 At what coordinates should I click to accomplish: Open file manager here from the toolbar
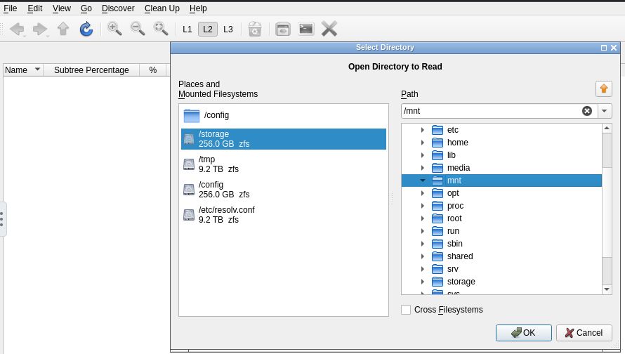[x=282, y=29]
